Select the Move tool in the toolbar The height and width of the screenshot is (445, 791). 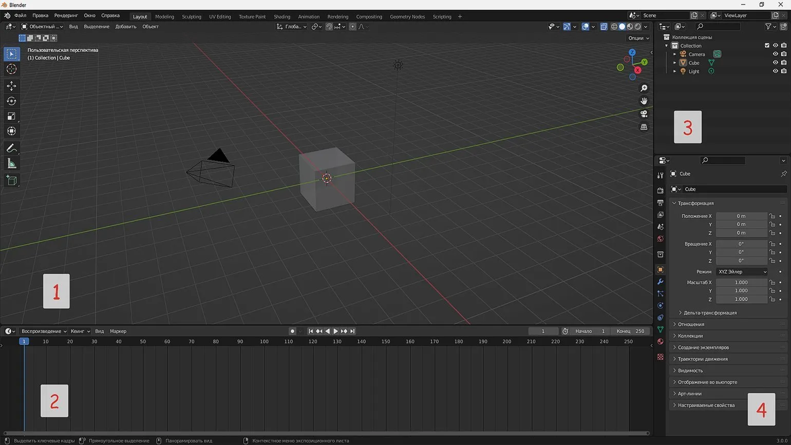[x=11, y=86]
